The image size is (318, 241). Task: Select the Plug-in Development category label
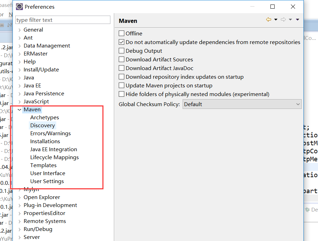[x=50, y=205]
